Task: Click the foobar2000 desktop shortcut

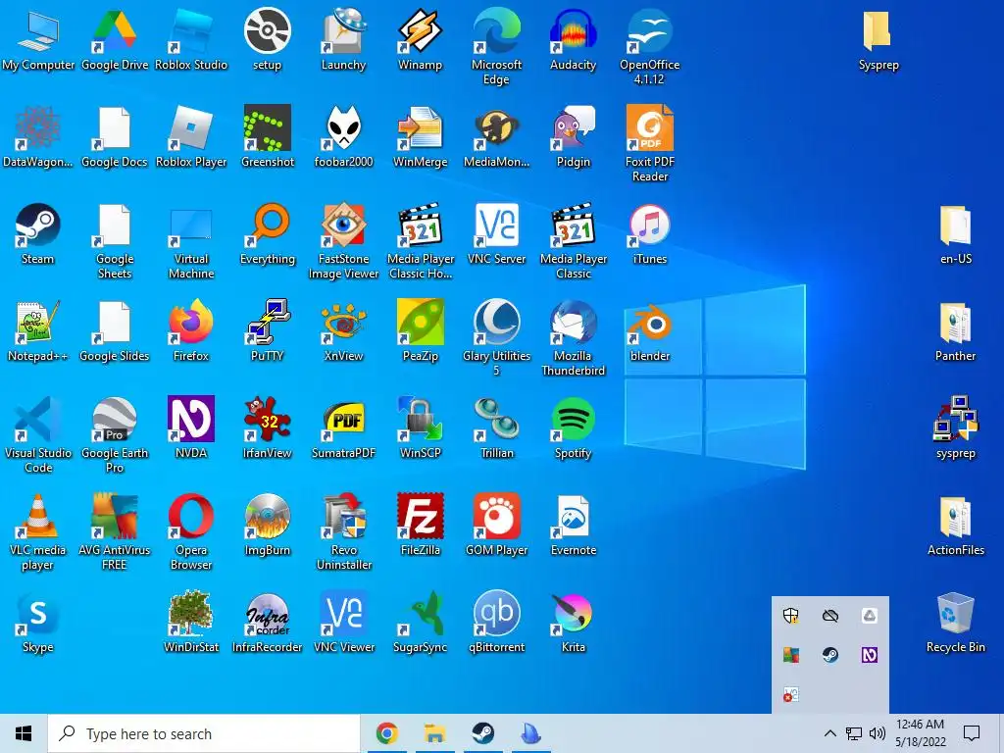Action: (x=344, y=136)
